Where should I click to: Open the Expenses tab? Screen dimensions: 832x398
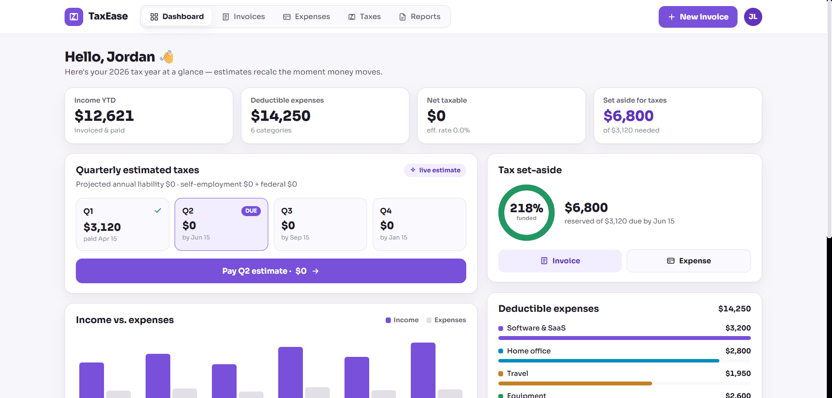point(306,17)
